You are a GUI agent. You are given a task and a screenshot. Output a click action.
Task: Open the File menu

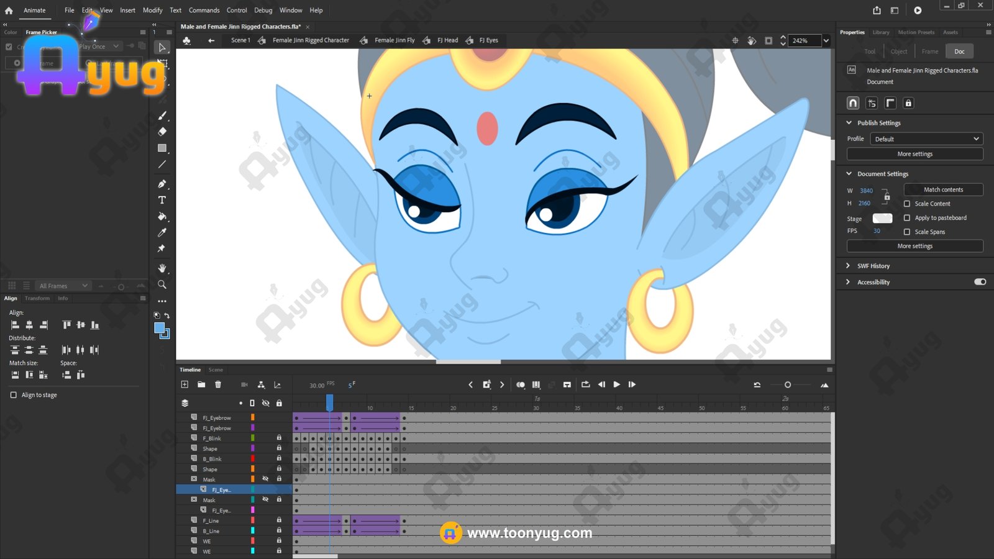[x=70, y=10]
